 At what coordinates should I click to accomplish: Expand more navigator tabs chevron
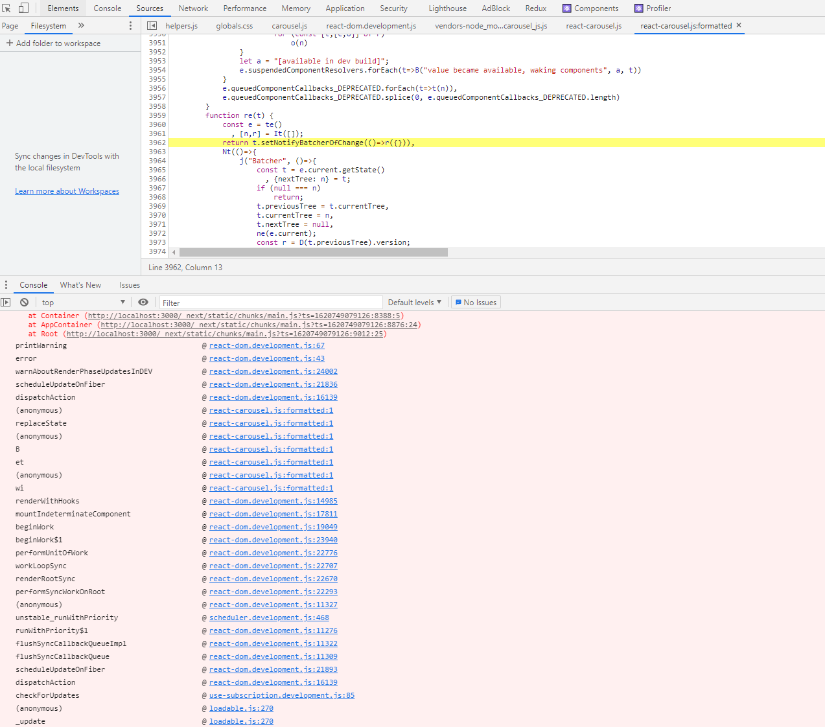click(81, 26)
